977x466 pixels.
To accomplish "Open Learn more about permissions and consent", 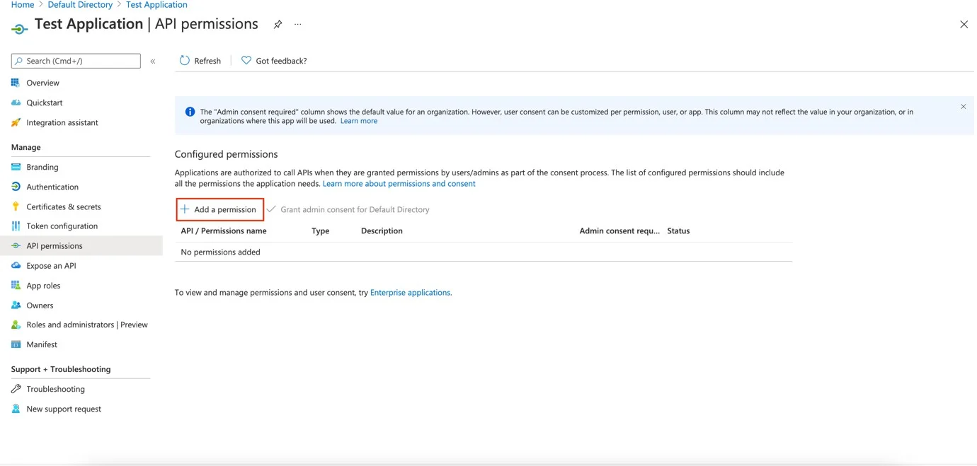I will [x=399, y=183].
